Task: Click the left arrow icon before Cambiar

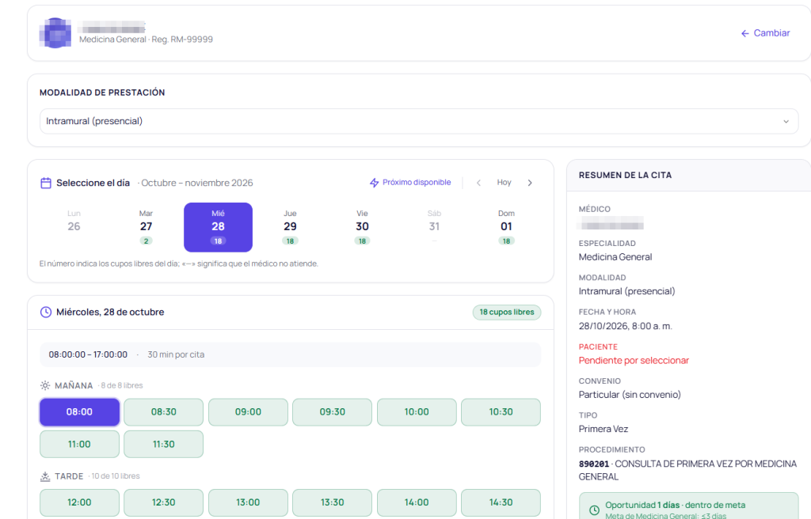Action: (744, 33)
